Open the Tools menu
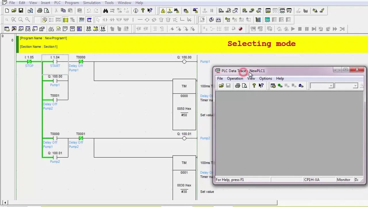 [109, 3]
